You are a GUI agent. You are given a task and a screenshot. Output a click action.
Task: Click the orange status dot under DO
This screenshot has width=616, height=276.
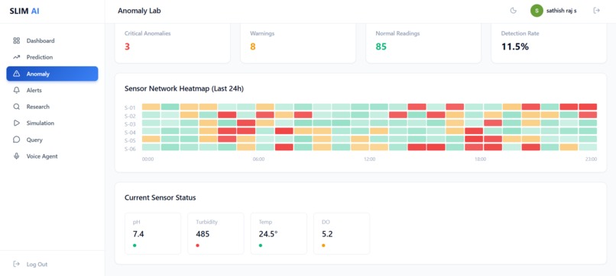coord(323,246)
